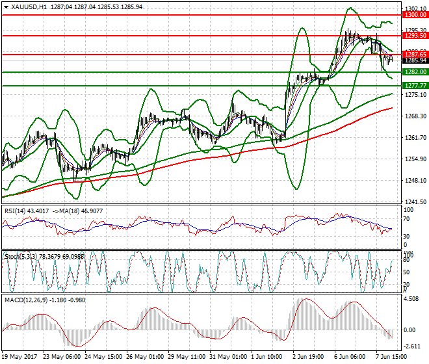Viewport: 429px width, 364px height.
Task: Click the 29 May 11:00 time label
Action: pos(187,357)
